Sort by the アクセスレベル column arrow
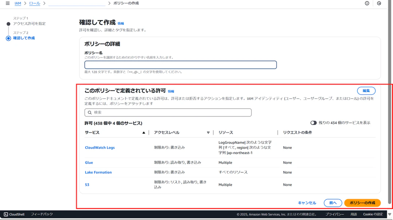The height and width of the screenshot is (220, 393). pos(208,133)
